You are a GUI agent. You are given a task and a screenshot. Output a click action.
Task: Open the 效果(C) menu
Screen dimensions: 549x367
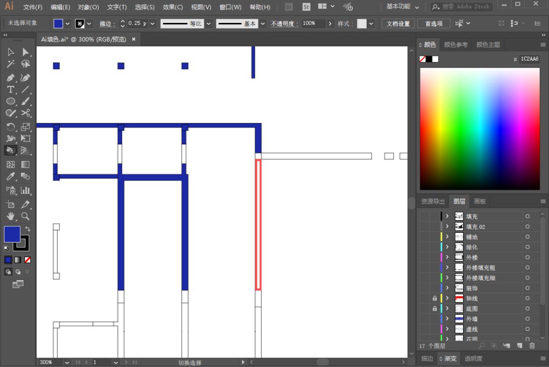pos(173,7)
